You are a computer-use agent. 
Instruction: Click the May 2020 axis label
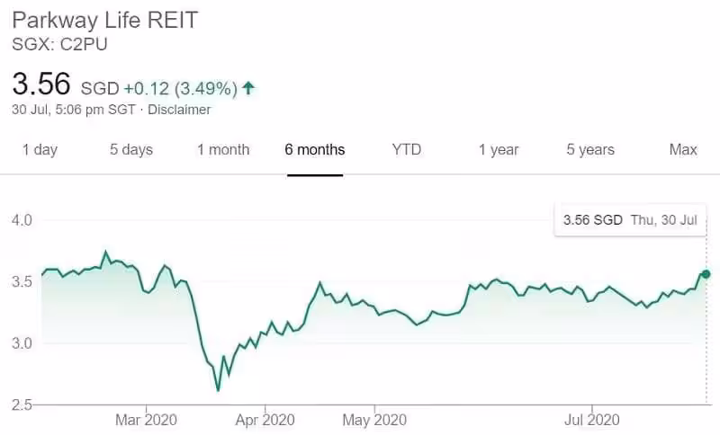click(374, 419)
